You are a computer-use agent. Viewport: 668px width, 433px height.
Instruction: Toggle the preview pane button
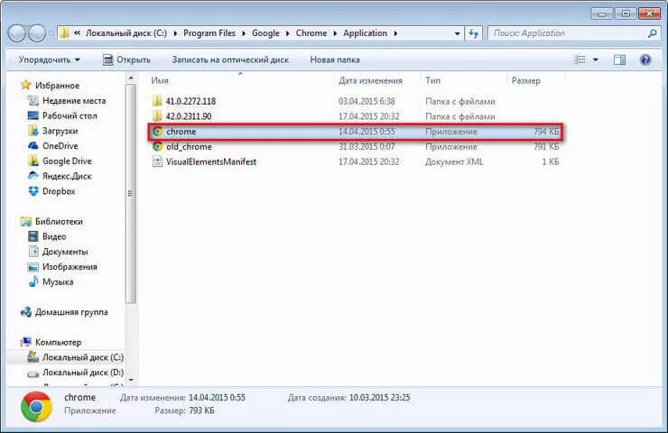pyautogui.click(x=620, y=60)
